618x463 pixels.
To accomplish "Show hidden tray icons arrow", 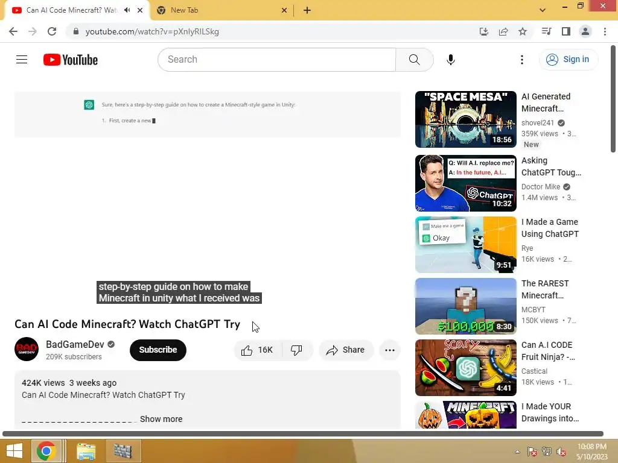I will click(x=517, y=452).
